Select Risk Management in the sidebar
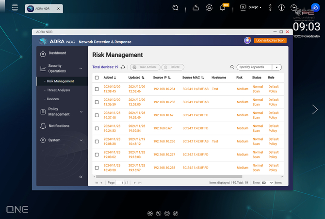The image size is (325, 219). pos(62,81)
